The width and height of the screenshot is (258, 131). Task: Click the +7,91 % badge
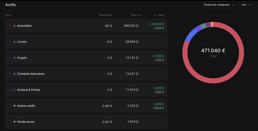coord(159,60)
